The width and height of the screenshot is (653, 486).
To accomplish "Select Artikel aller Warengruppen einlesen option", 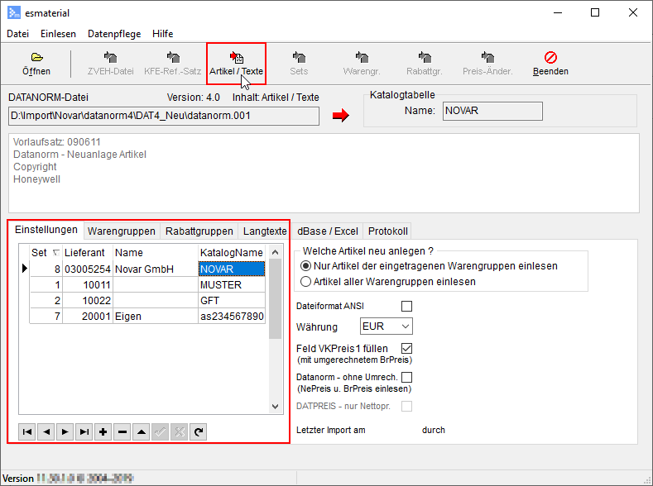I will (x=305, y=281).
